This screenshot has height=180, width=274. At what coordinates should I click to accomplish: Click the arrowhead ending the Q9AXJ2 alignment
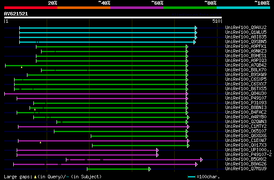pos(196,28)
